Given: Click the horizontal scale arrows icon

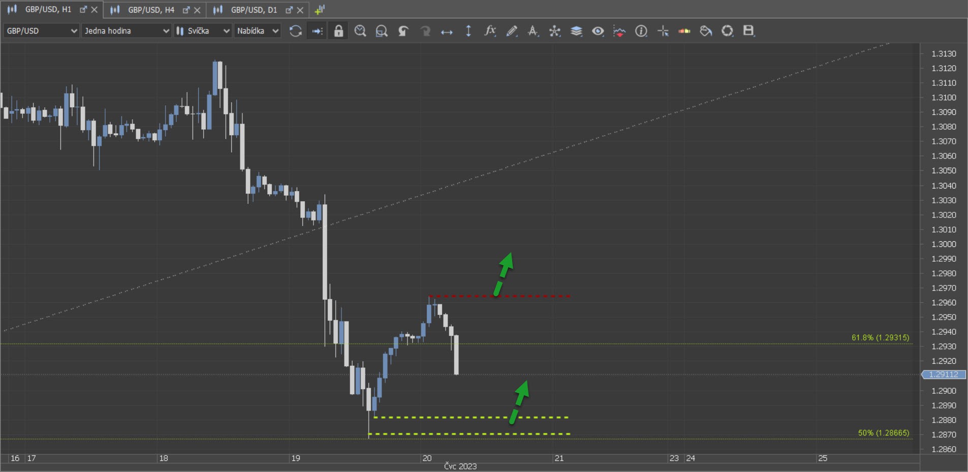Looking at the screenshot, I should click(x=447, y=32).
